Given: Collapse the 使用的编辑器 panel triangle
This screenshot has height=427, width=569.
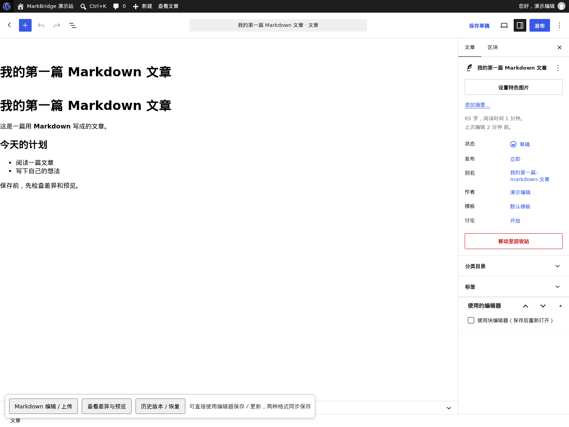Looking at the screenshot, I should (560, 306).
